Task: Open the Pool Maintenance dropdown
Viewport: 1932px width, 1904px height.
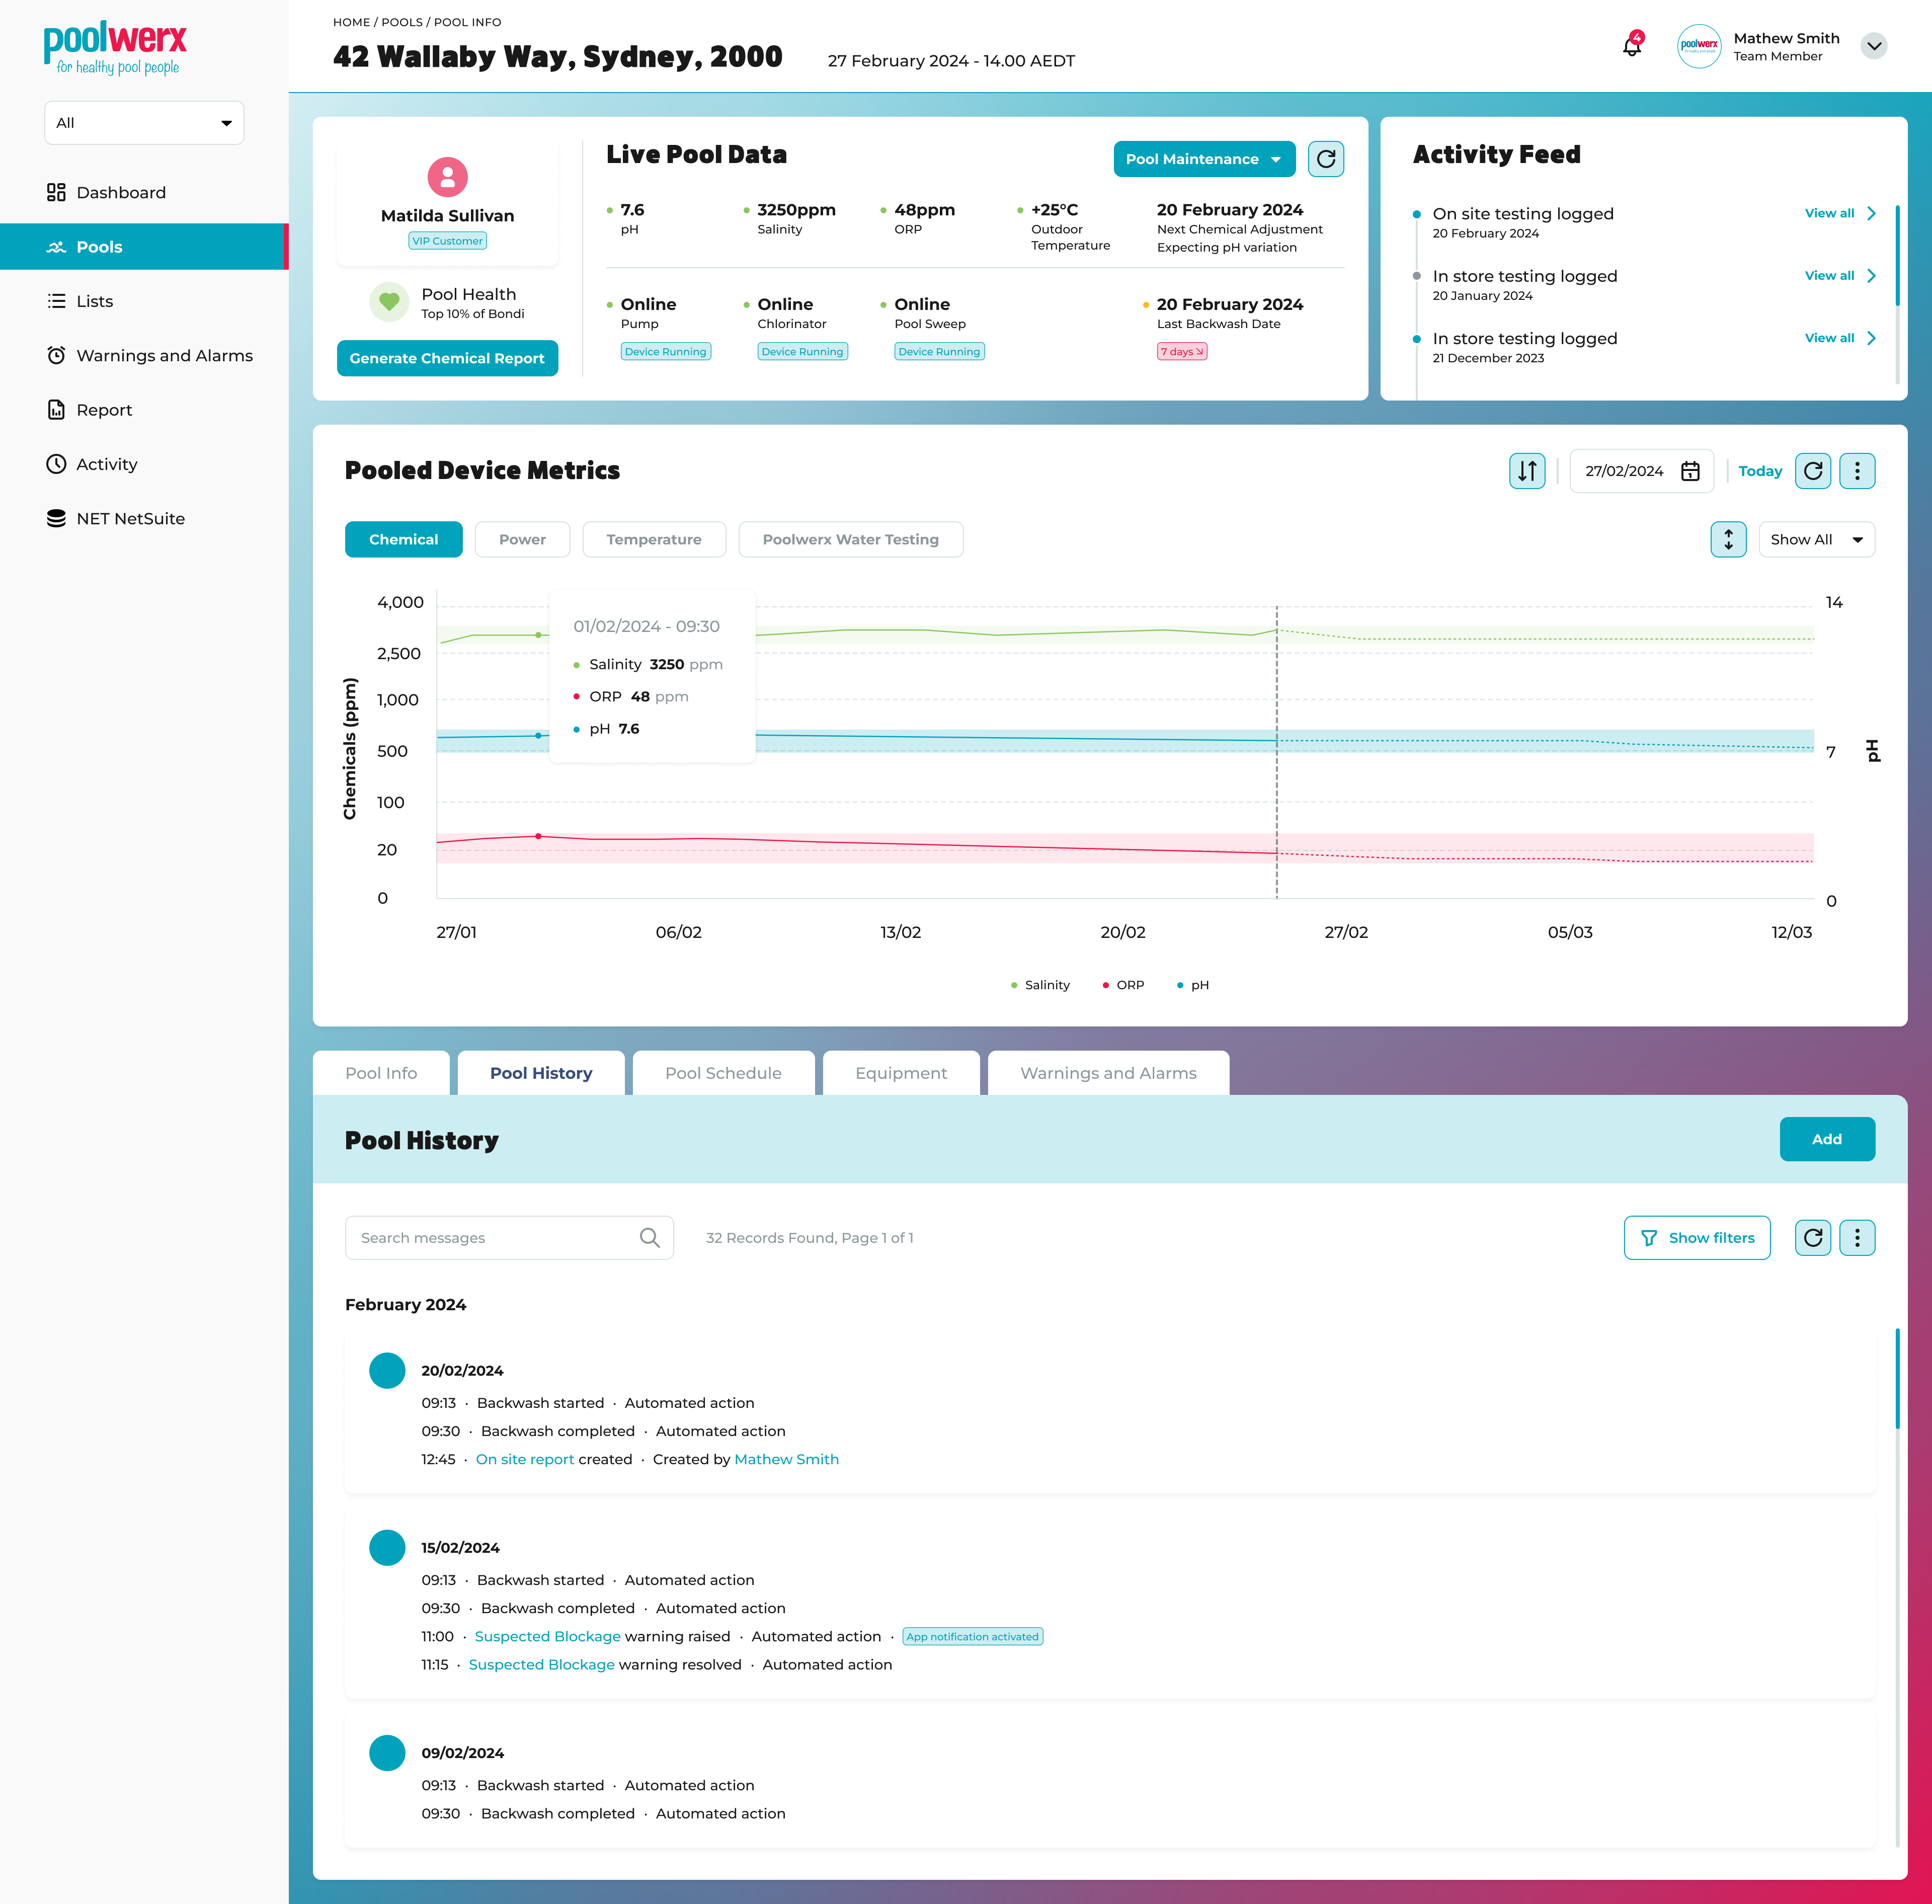Action: [1204, 159]
